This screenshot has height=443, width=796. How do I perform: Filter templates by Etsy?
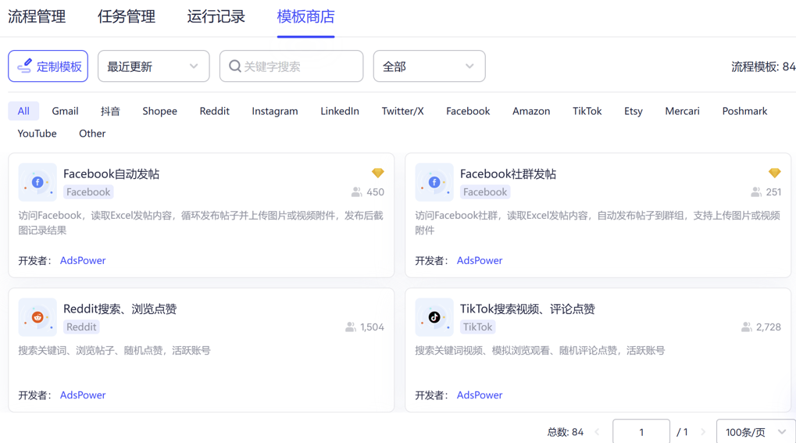pyautogui.click(x=633, y=111)
